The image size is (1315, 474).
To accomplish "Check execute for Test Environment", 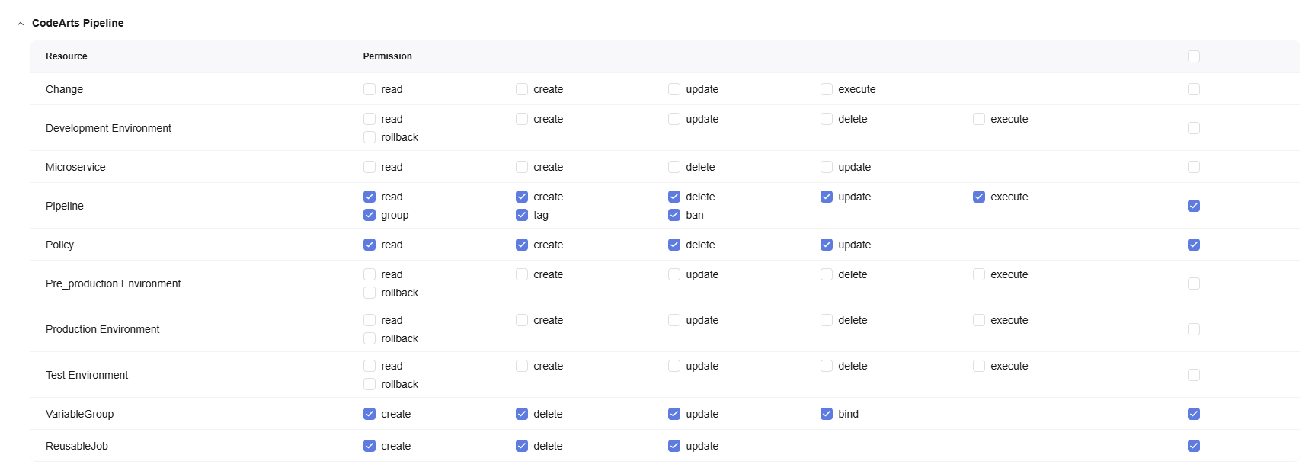I will click(x=979, y=366).
